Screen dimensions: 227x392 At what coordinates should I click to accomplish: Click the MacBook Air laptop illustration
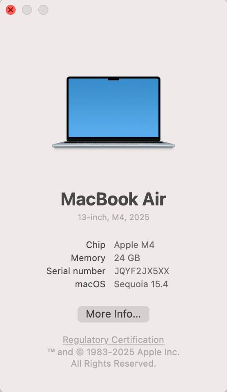coord(113,112)
